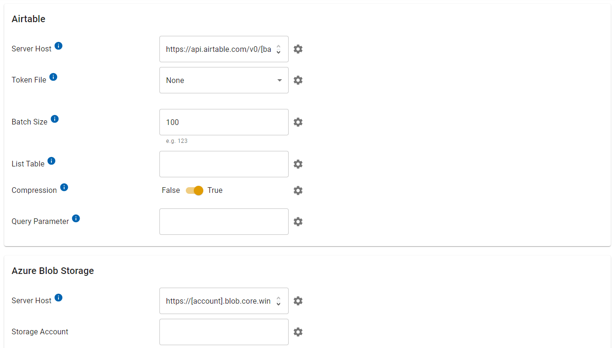Click the Batch Size input field
This screenshot has width=615, height=348.
224,122
